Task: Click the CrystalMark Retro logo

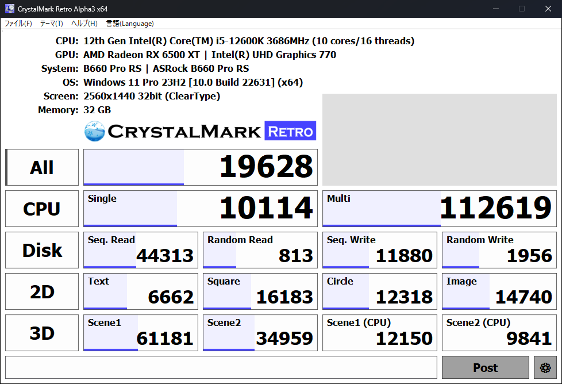Action: click(200, 131)
